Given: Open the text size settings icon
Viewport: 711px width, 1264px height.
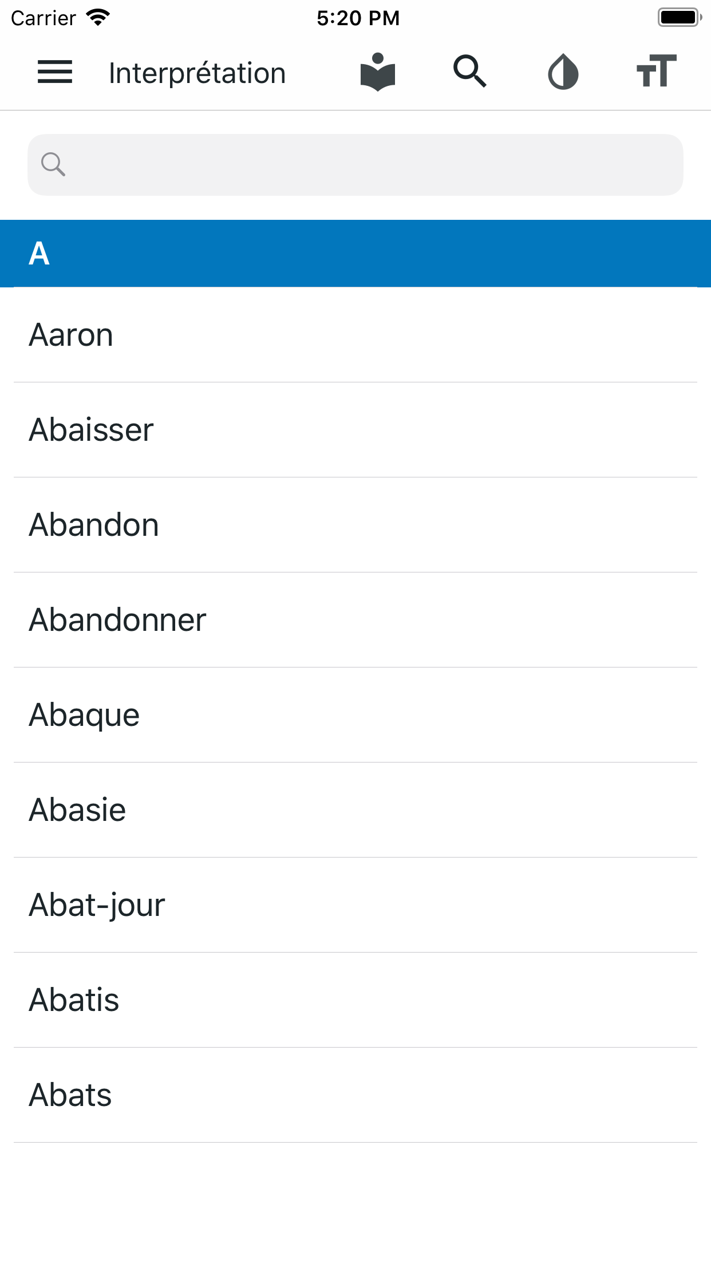Looking at the screenshot, I should [657, 72].
